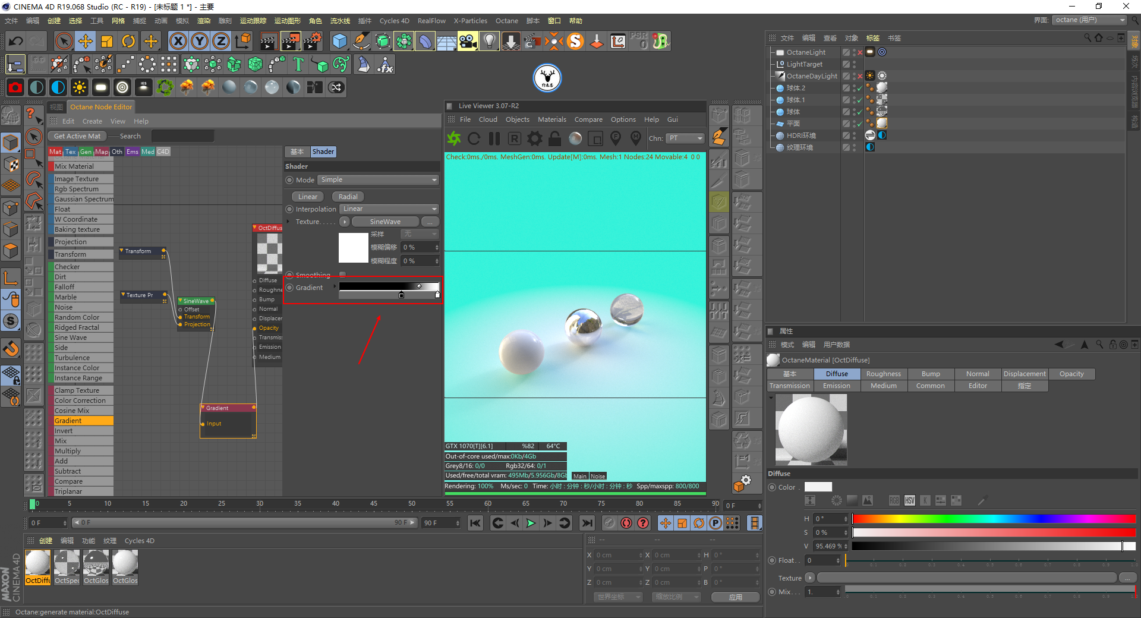Click the V brightness slider
The height and width of the screenshot is (618, 1141).
994,546
